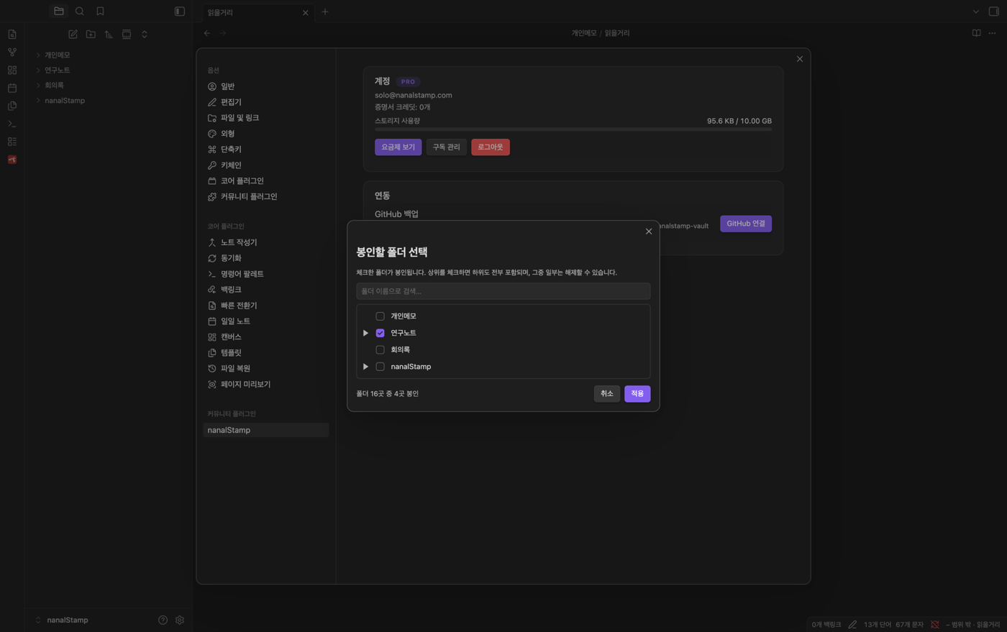Click the 스토리지 사용량 progress bar
The width and height of the screenshot is (1007, 632).
tap(573, 129)
